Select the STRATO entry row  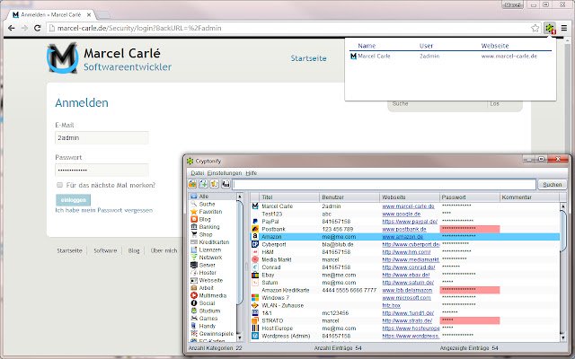pos(405,320)
